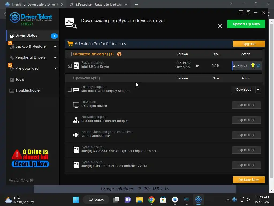Click the G33/G31 Express Chipset device icon
Screen dimensions: 274x206
point(76,150)
